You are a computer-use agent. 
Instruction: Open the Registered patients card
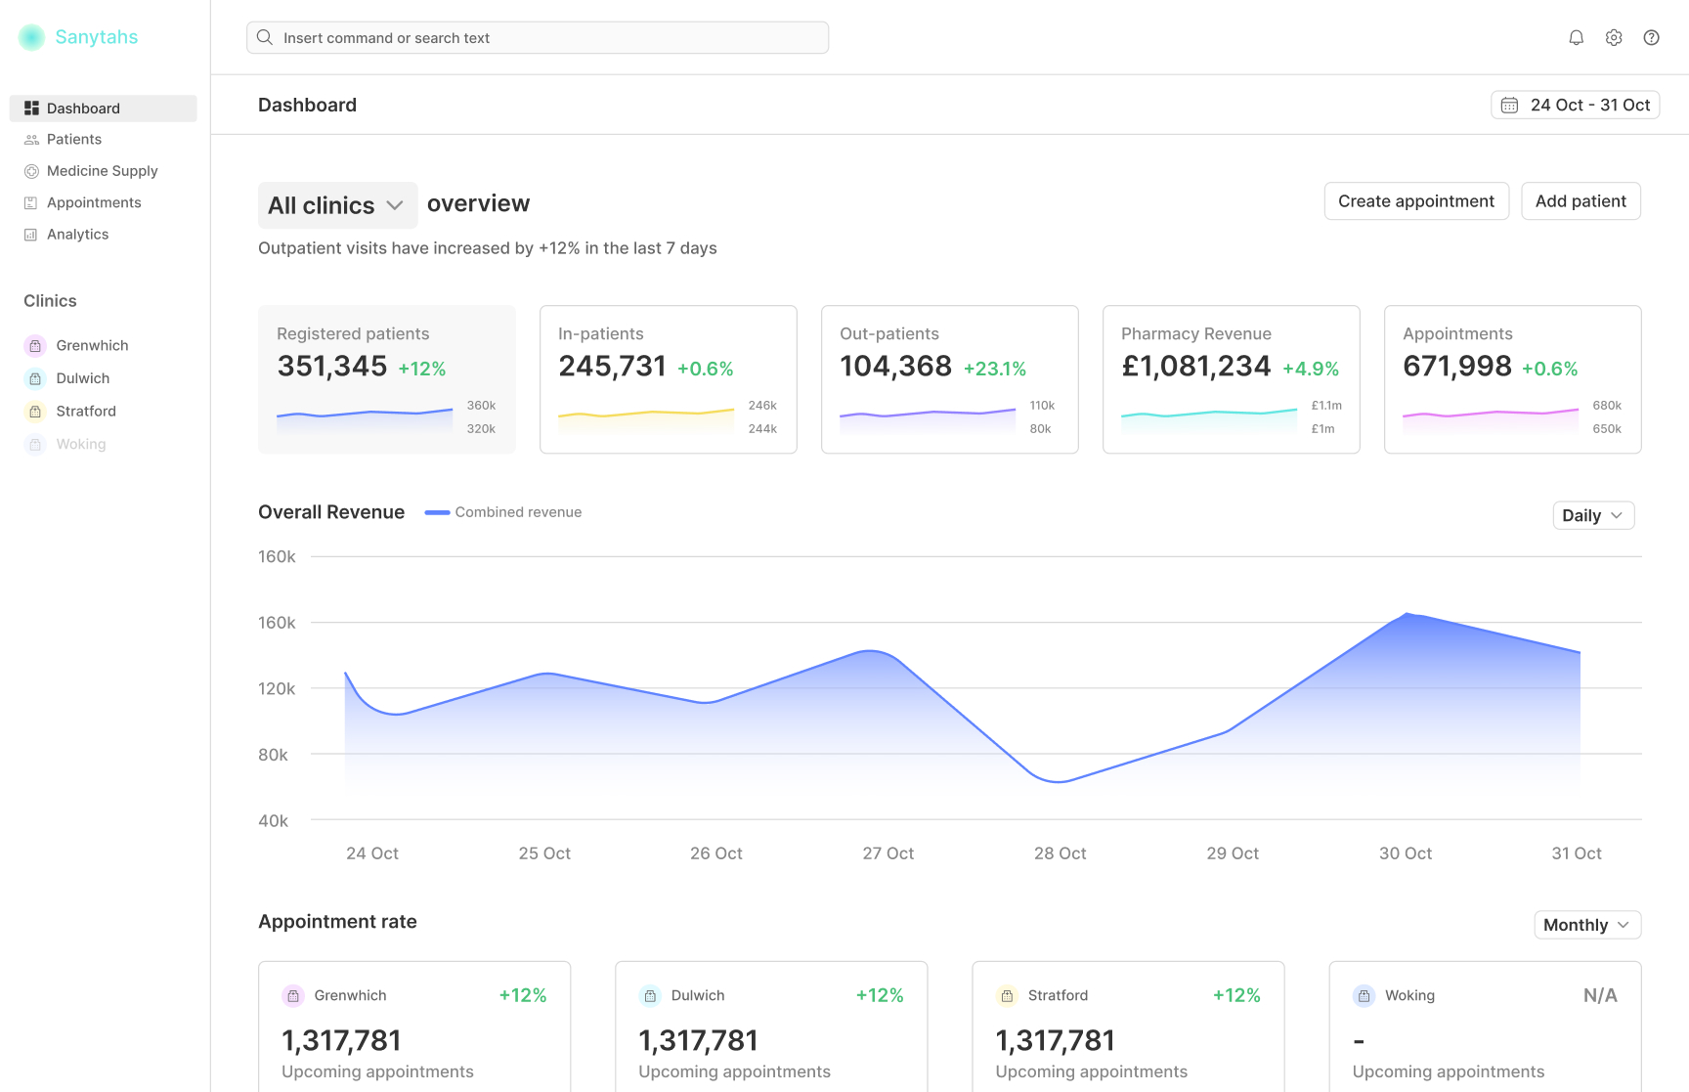tap(387, 379)
